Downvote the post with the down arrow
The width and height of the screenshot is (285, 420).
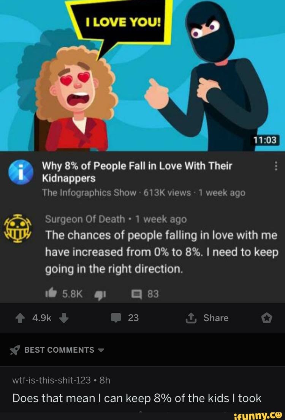pos(64,318)
